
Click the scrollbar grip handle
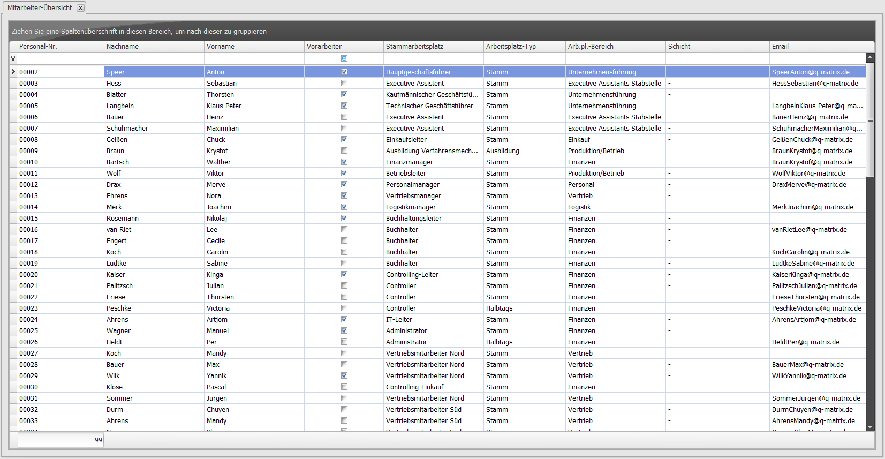point(870,120)
